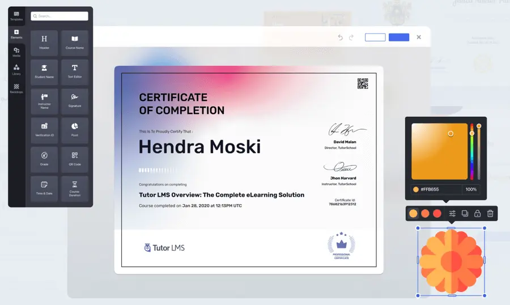Pick a shade in the color gradient square

(439, 151)
